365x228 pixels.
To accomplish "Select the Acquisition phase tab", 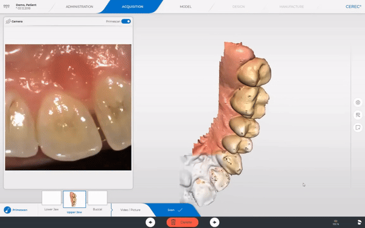I will coord(133,7).
